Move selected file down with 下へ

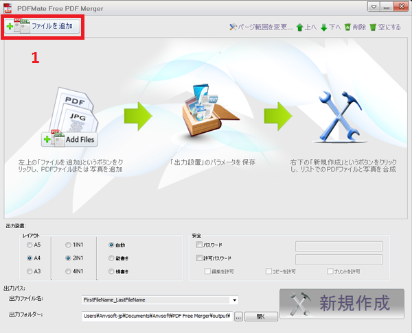click(331, 27)
